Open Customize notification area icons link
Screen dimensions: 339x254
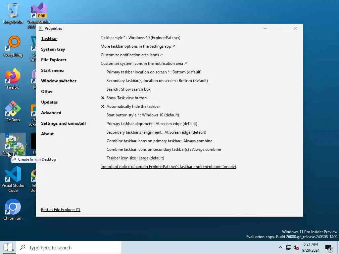[131, 55]
